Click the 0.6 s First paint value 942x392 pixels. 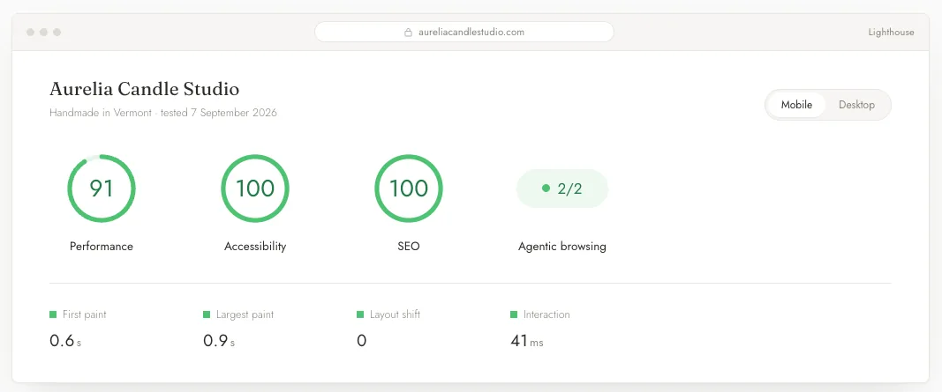[64, 341]
